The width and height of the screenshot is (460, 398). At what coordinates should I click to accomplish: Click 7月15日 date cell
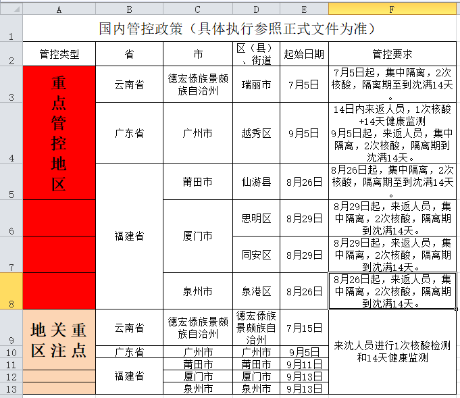point(304,327)
